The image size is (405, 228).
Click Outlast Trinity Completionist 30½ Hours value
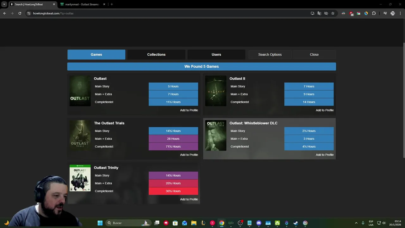(x=173, y=191)
